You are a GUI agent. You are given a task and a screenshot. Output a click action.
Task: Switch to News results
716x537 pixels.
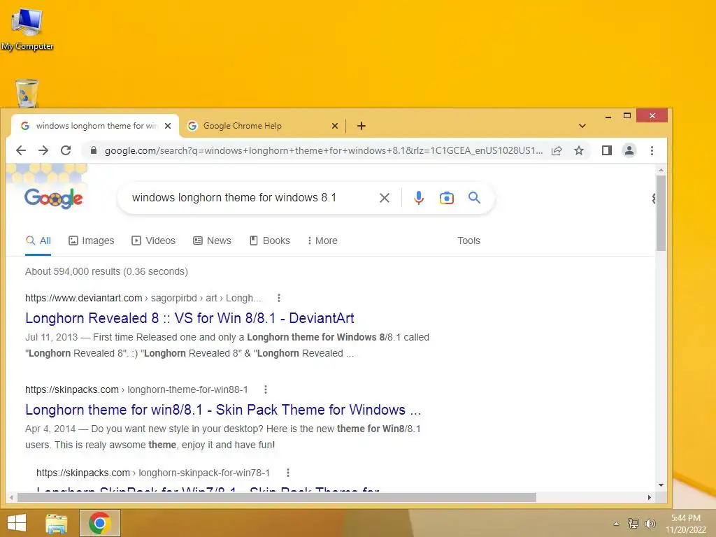pyautogui.click(x=213, y=241)
